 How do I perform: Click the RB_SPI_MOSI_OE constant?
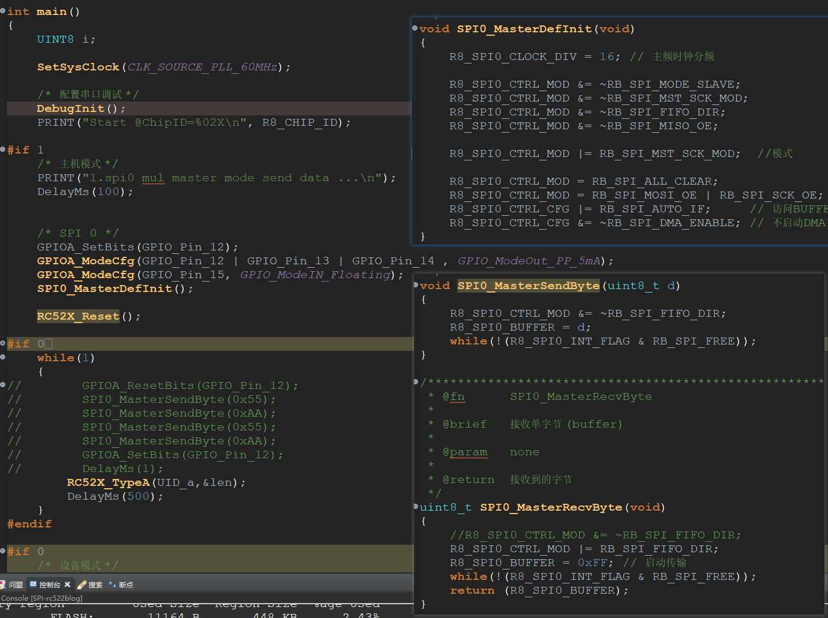[644, 195]
